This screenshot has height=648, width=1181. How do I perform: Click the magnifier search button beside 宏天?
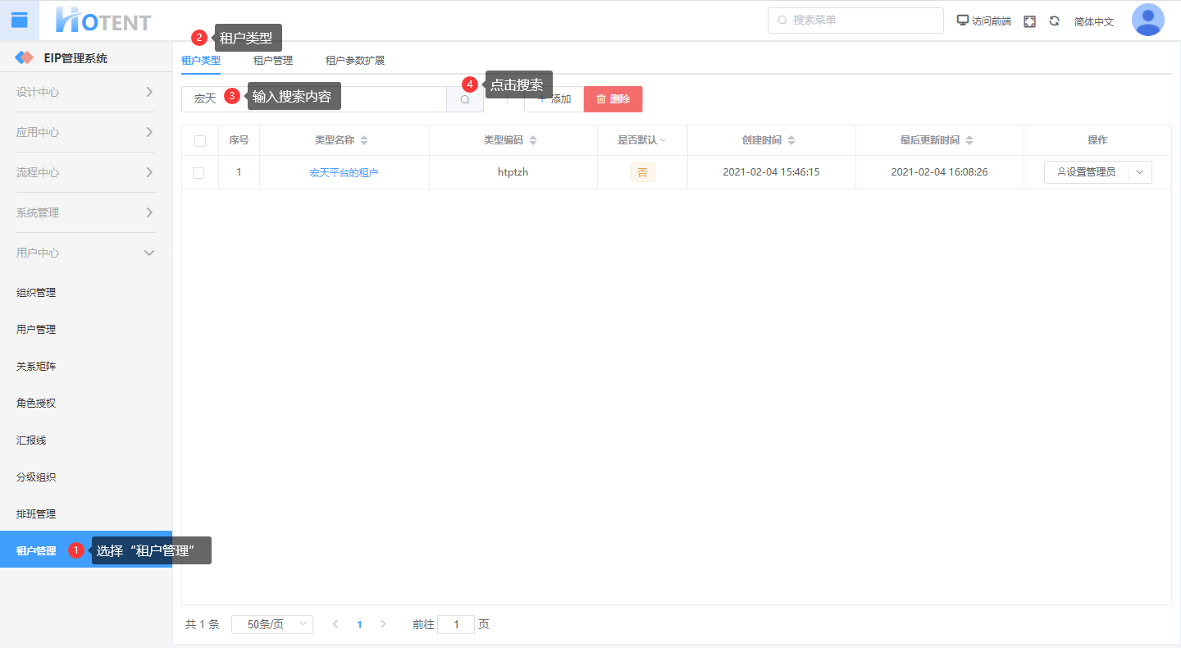pos(465,99)
